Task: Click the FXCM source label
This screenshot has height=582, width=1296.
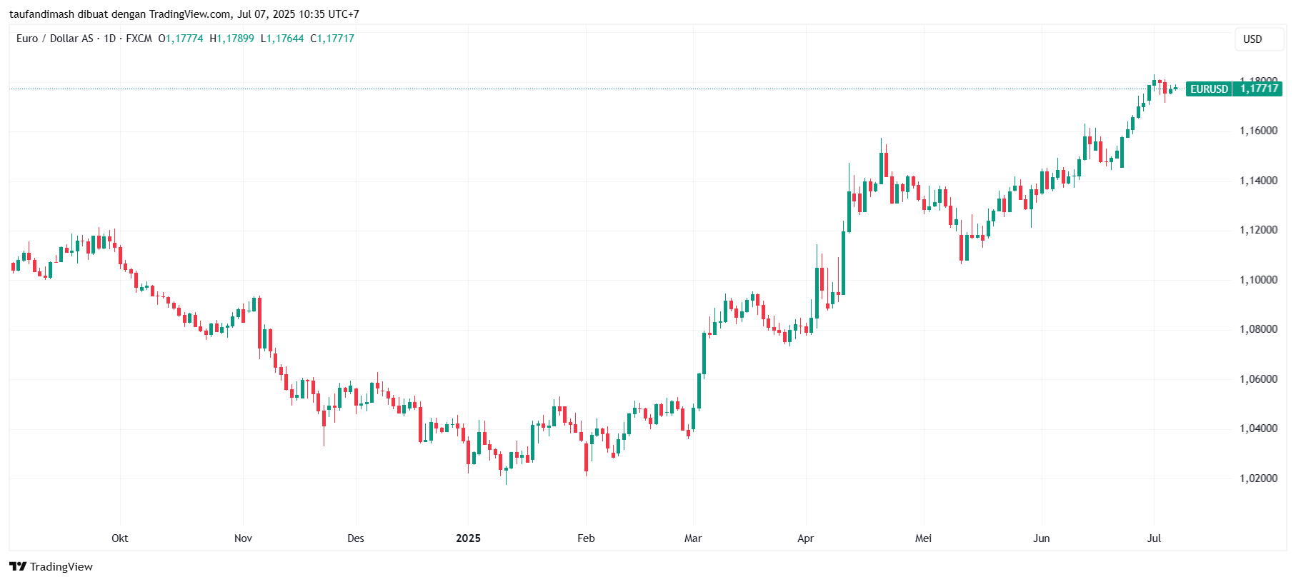Action: [x=139, y=39]
